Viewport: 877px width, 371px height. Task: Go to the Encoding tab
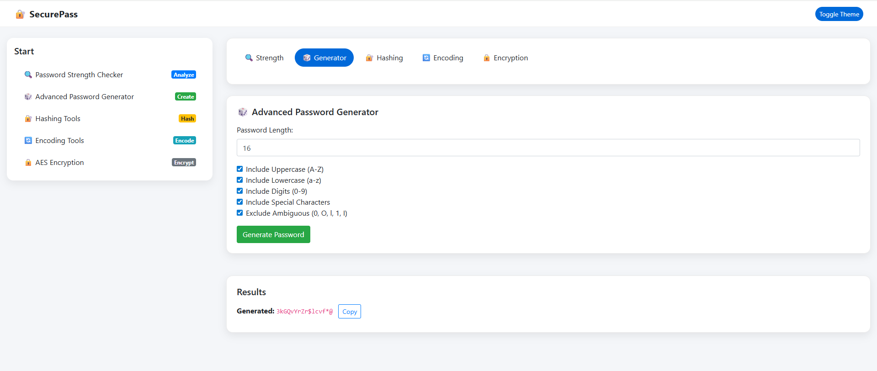coord(442,58)
